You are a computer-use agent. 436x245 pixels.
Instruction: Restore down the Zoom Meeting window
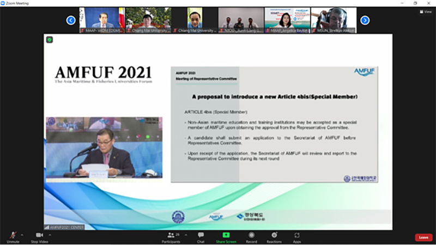pos(415,3)
